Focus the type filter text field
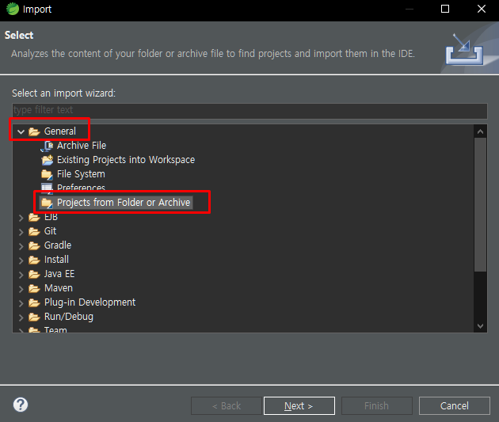This screenshot has height=422, width=499. 249,110
